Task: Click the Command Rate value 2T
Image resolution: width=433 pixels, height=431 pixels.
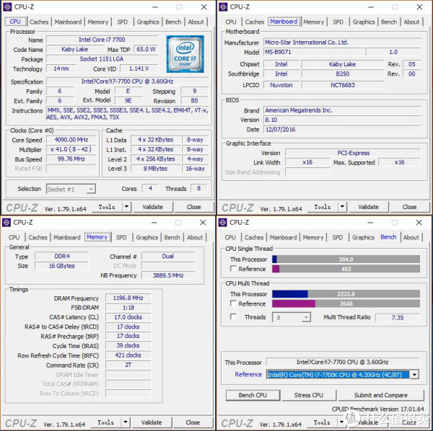Action: tap(128, 365)
